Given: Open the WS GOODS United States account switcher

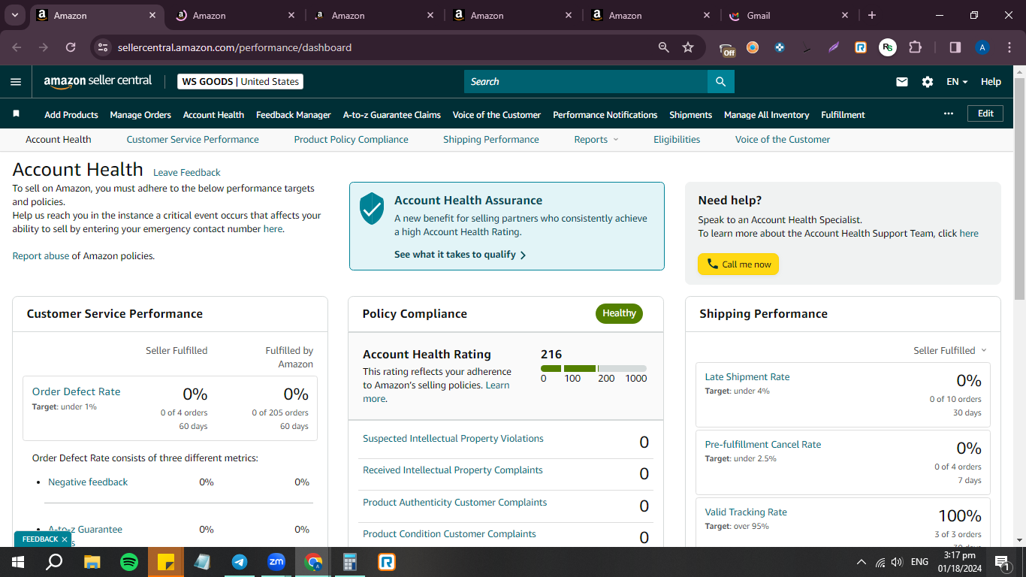Looking at the screenshot, I should coord(240,82).
